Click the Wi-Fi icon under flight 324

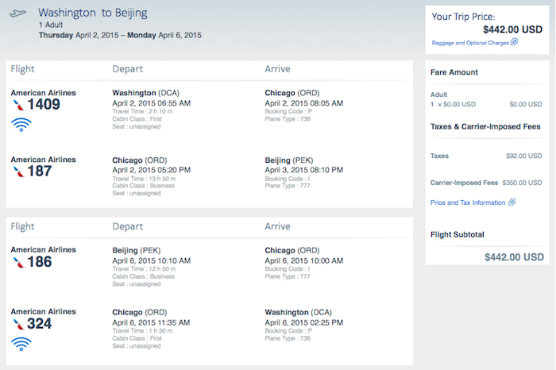[x=21, y=344]
